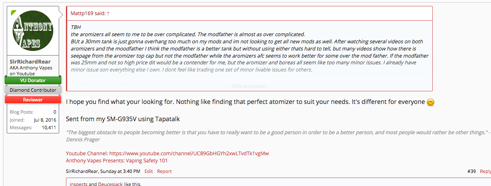This screenshot has height=186, width=491.
Task: Click the Diamond Contributor badge
Action: click(33, 90)
